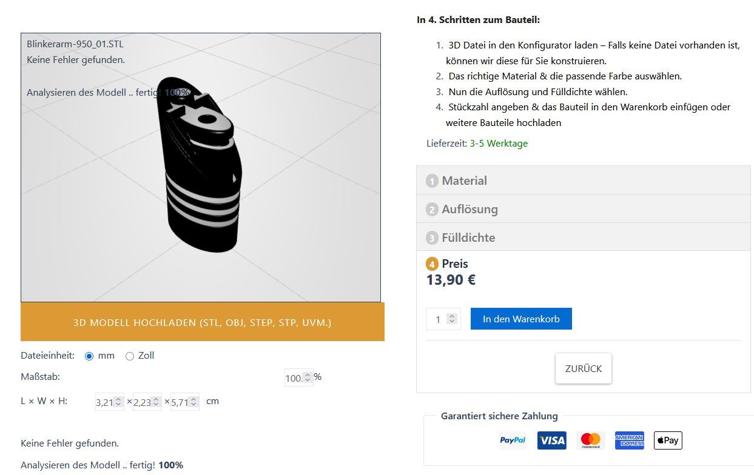Select mm as file unit
Screen dimensions: 754x475
[89, 356]
